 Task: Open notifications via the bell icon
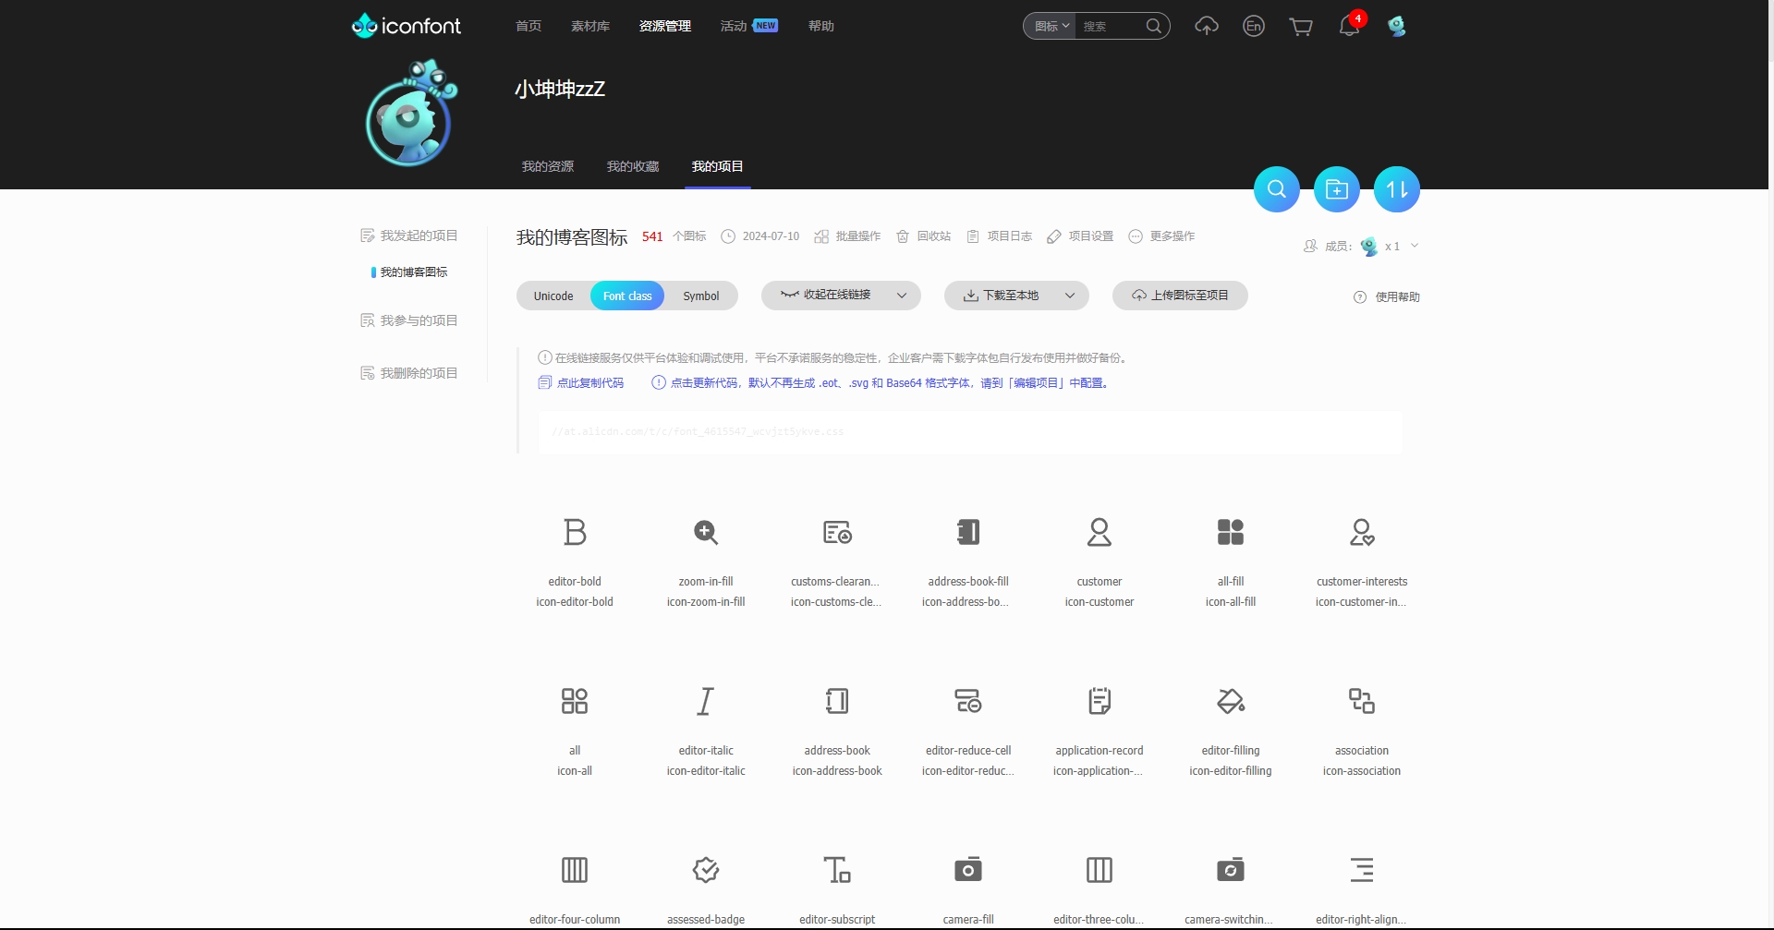[x=1347, y=26]
